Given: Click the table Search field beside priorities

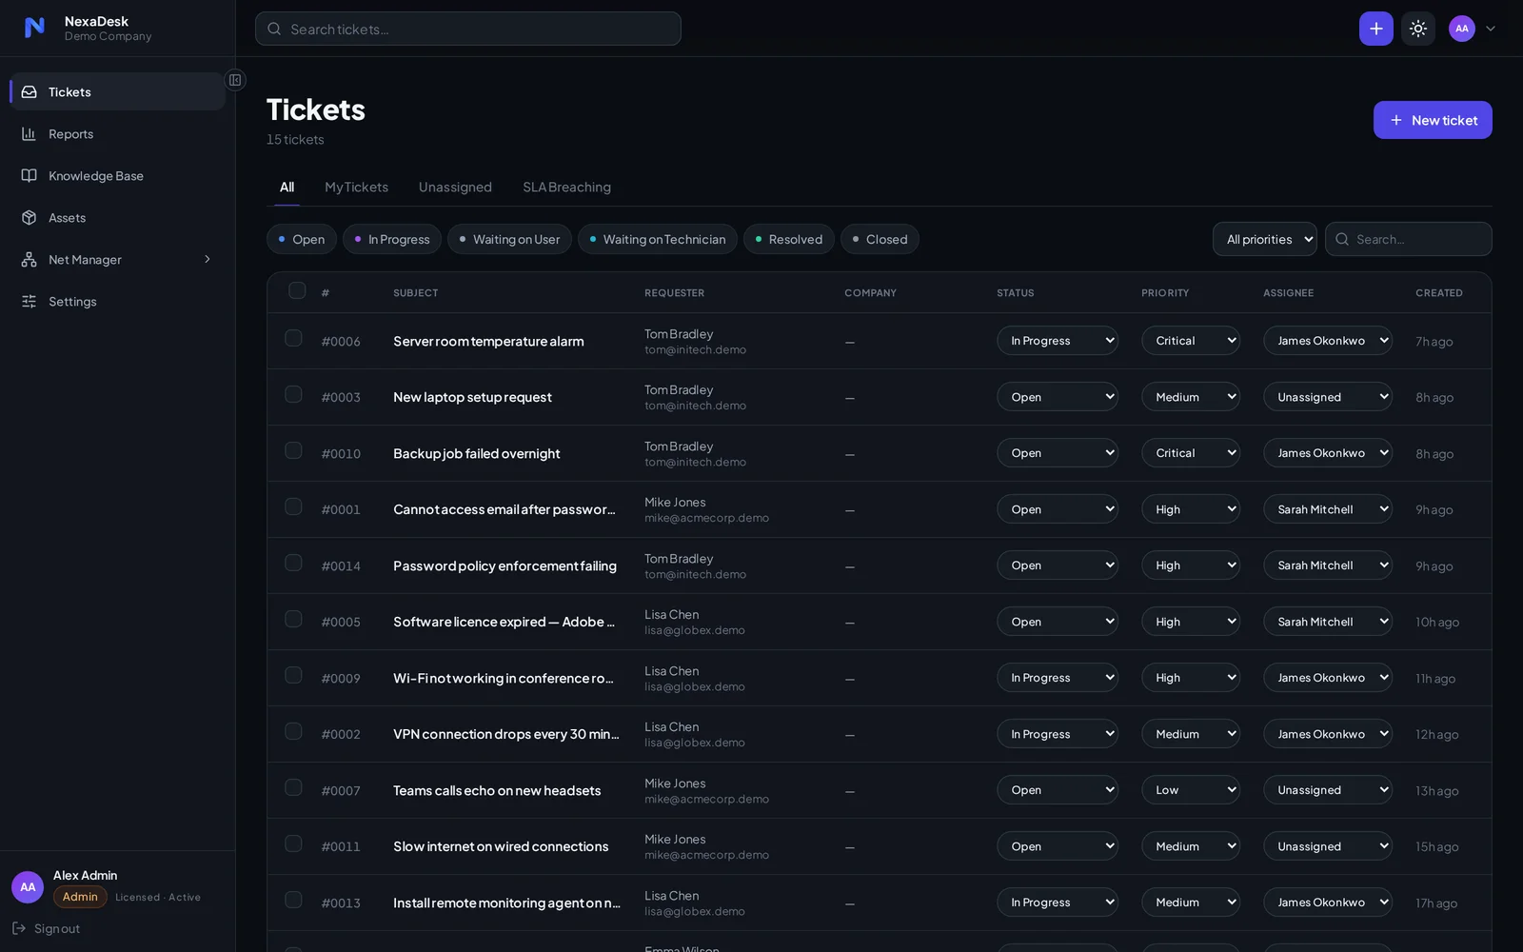Looking at the screenshot, I should (1408, 239).
